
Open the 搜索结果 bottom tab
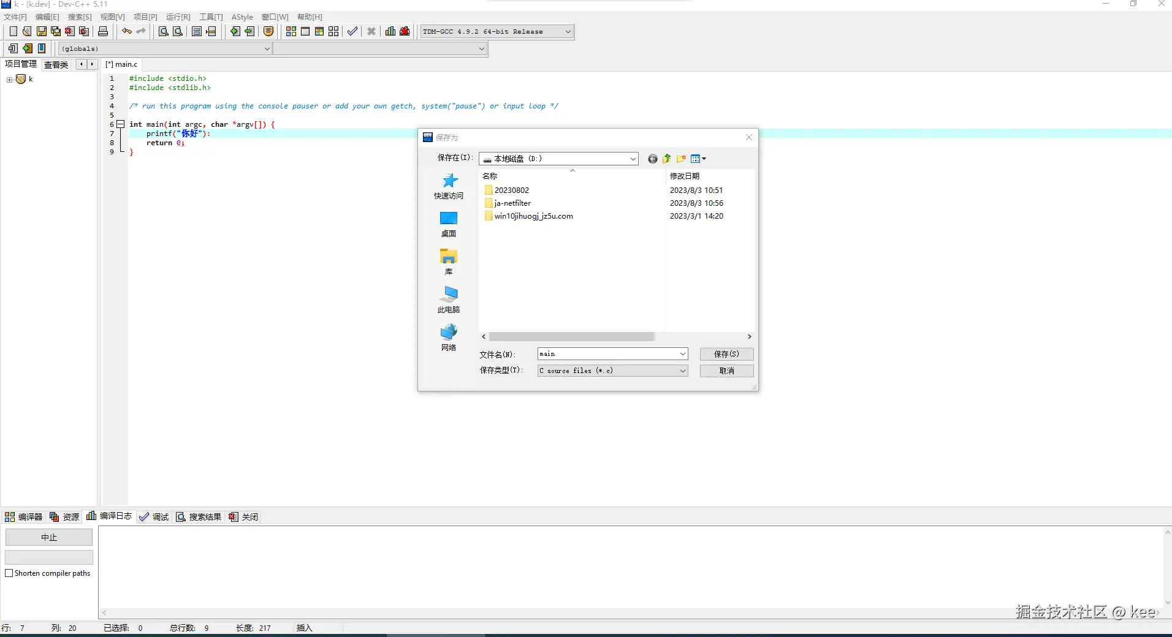tap(199, 517)
